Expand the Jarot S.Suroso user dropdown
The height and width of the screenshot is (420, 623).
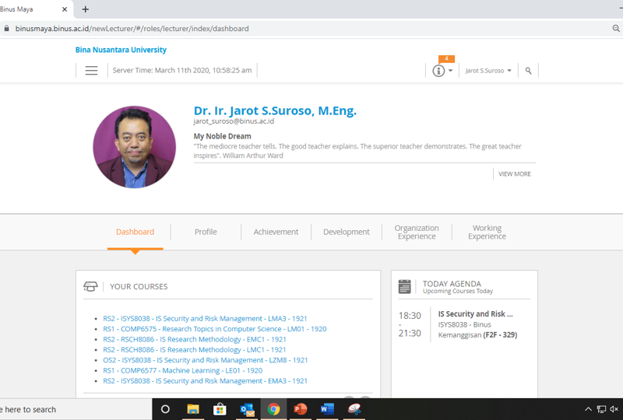[x=488, y=71]
